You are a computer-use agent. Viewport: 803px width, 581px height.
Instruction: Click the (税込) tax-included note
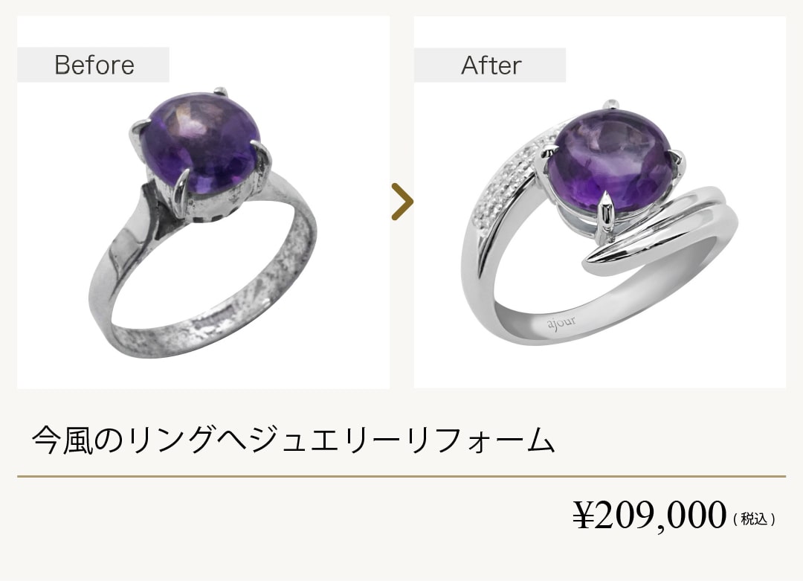(x=754, y=519)
